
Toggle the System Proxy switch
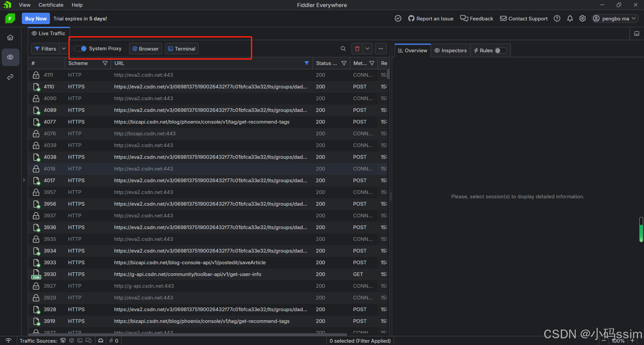(80, 49)
